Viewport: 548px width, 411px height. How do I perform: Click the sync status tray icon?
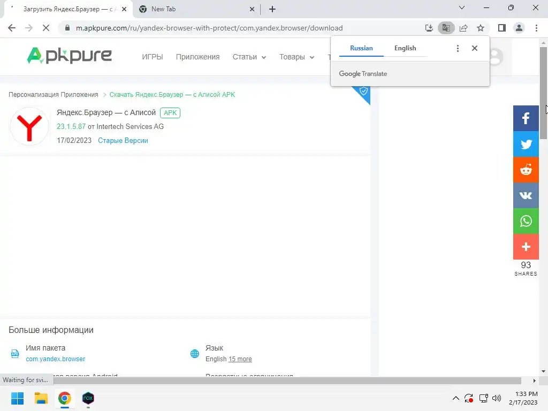click(469, 398)
